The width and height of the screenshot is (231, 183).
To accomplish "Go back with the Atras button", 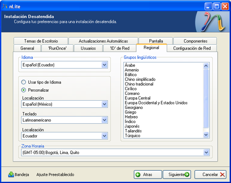I will pyautogui.click(x=148, y=175).
